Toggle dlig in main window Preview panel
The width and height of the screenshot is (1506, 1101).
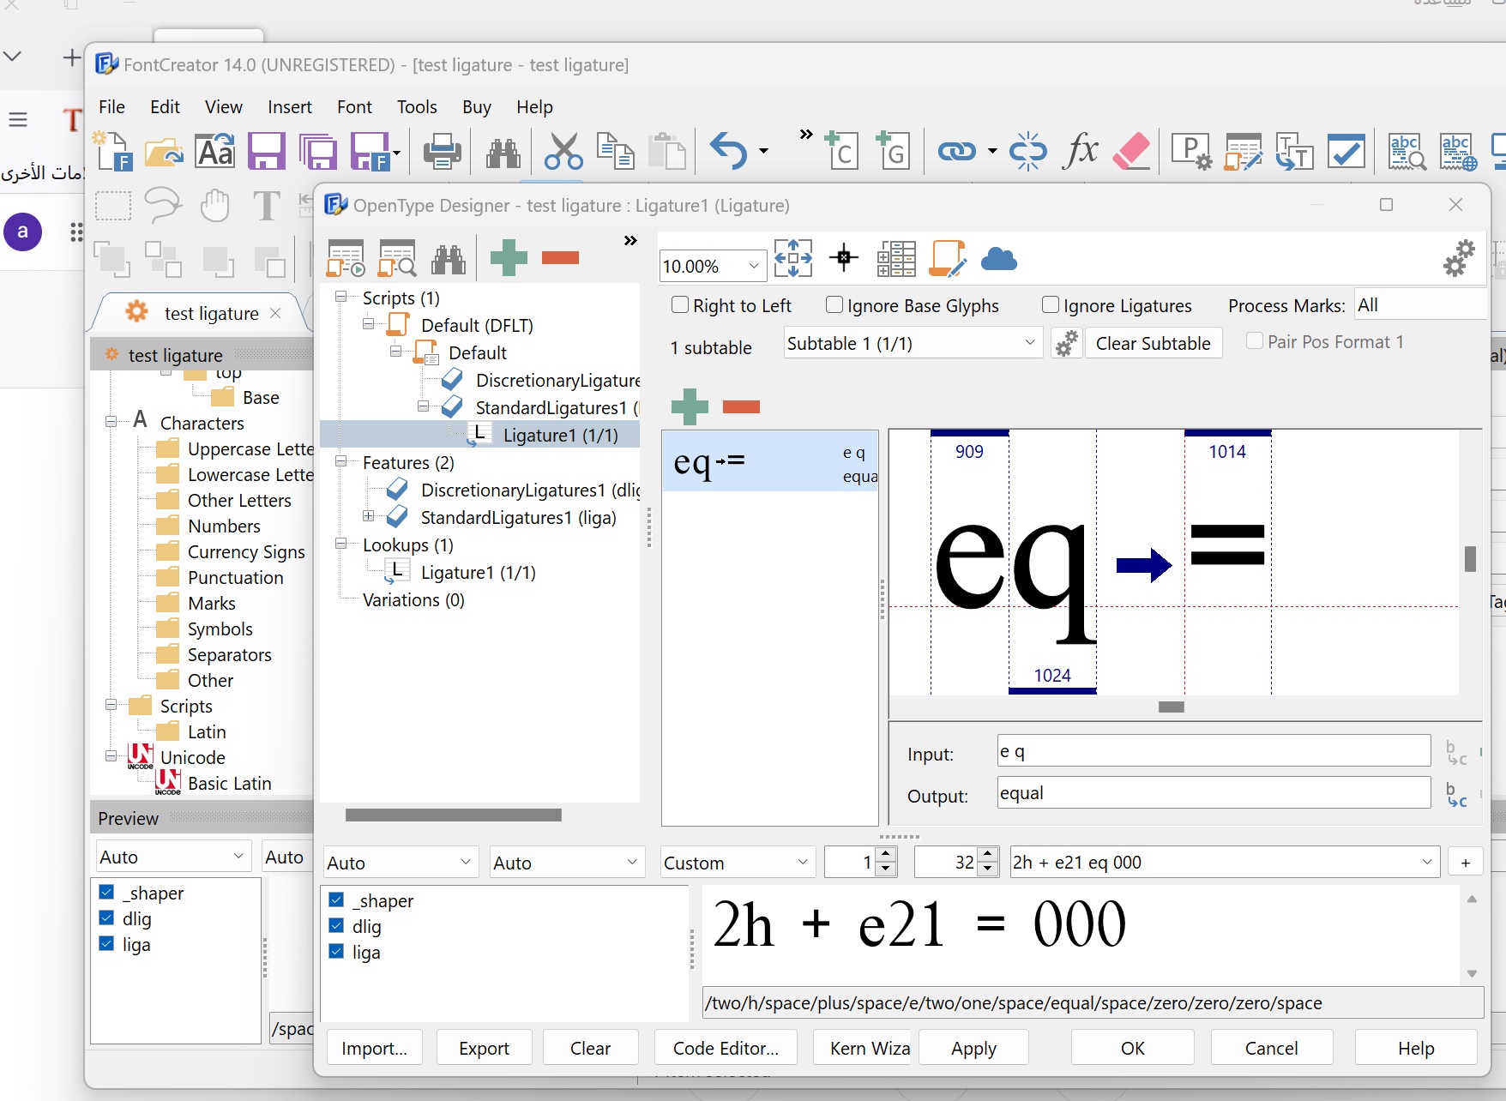(106, 918)
